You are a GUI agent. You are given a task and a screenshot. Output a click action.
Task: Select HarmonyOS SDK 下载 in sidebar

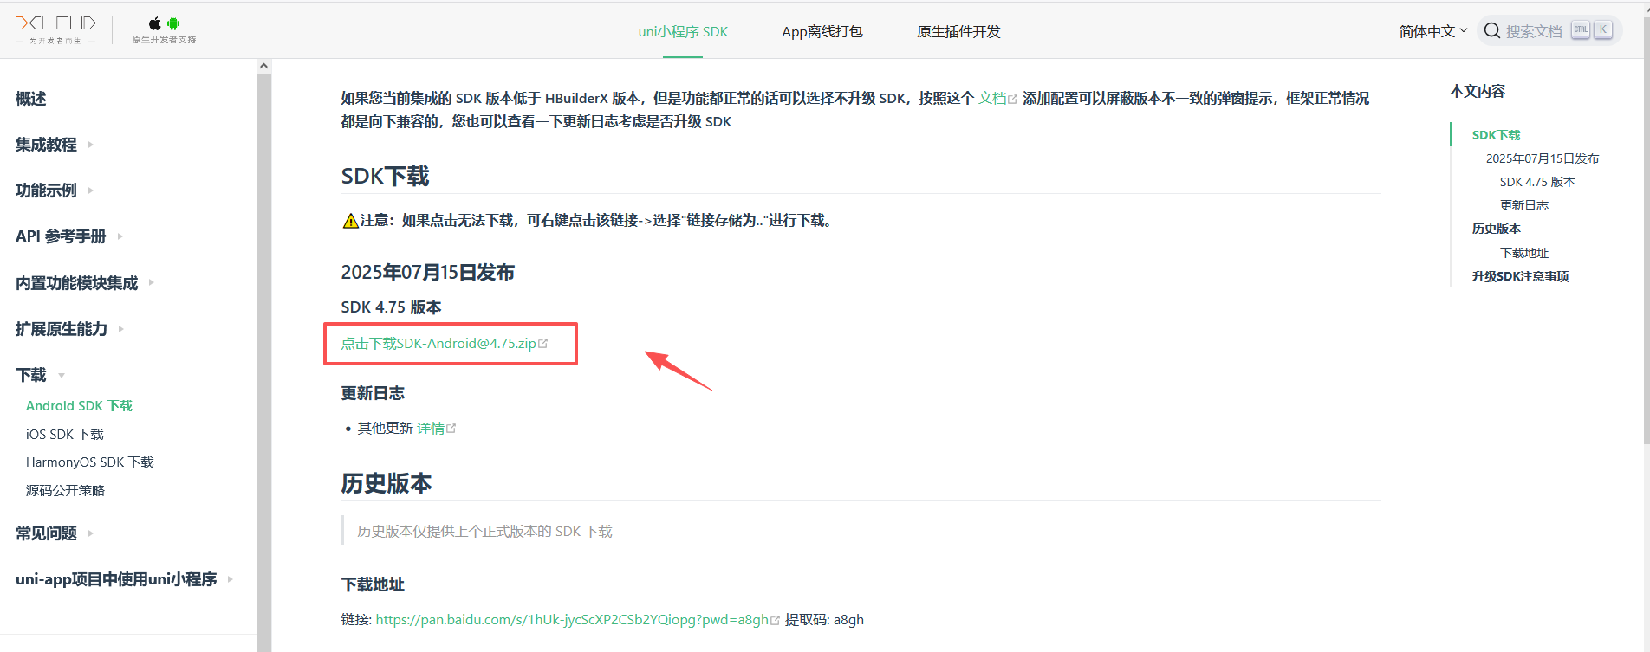pyautogui.click(x=90, y=462)
